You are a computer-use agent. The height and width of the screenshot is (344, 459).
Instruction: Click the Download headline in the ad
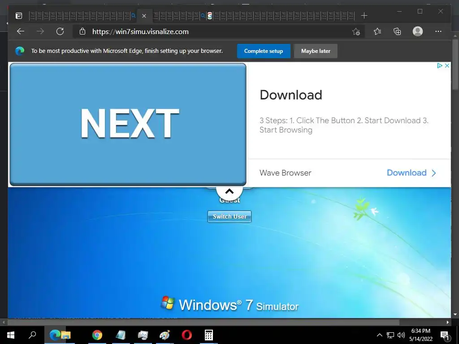(291, 95)
